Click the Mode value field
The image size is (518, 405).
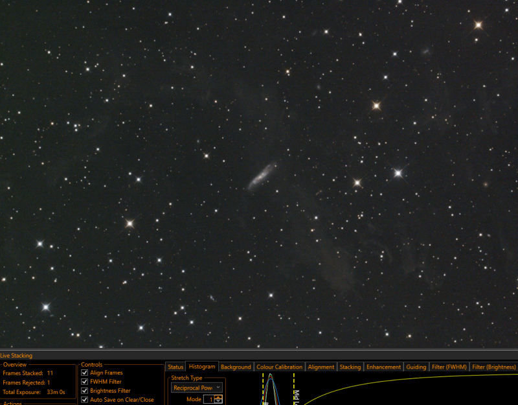coord(209,399)
